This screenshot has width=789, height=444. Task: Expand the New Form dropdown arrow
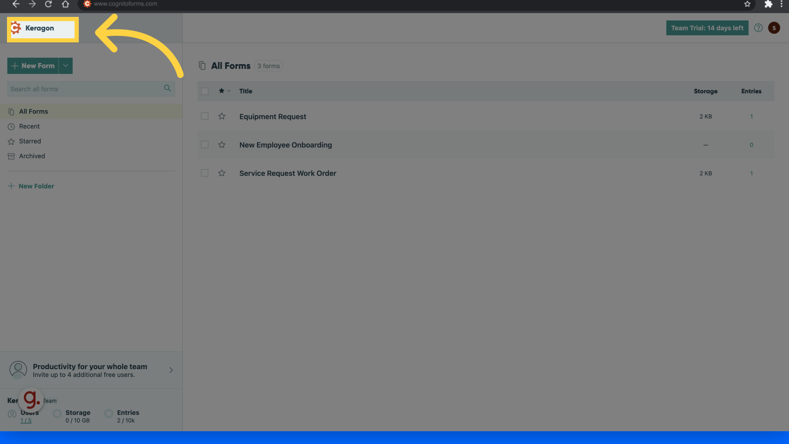tap(66, 66)
